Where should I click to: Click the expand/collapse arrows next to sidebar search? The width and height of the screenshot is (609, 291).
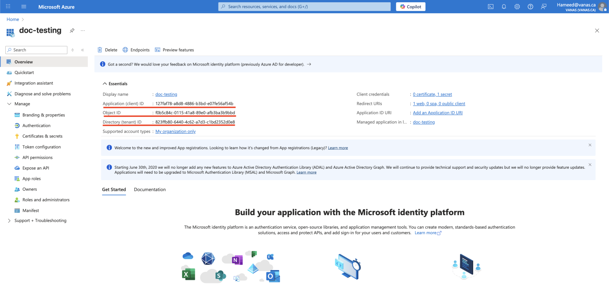72,50
